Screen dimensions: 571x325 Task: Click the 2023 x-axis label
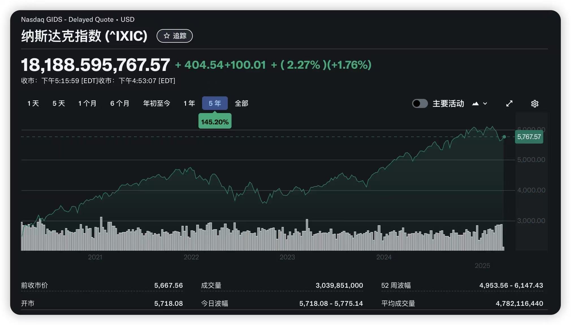[x=287, y=257]
